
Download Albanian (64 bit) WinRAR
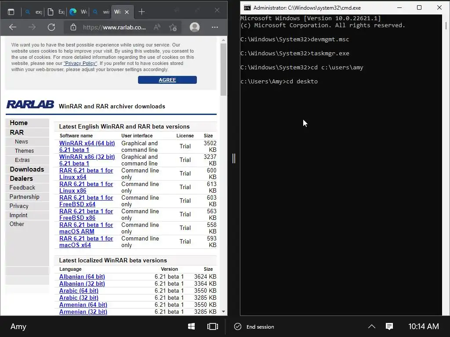pyautogui.click(x=82, y=276)
